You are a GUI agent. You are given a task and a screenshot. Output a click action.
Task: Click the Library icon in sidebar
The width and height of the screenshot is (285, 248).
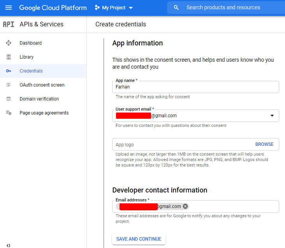(x=9, y=57)
